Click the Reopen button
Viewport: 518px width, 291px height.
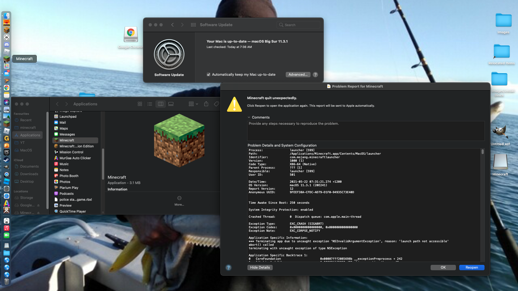[x=471, y=268]
